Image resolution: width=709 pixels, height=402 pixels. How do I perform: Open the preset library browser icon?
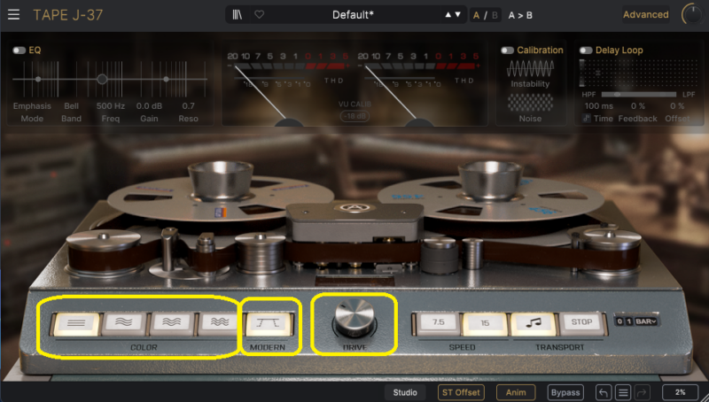(x=238, y=14)
